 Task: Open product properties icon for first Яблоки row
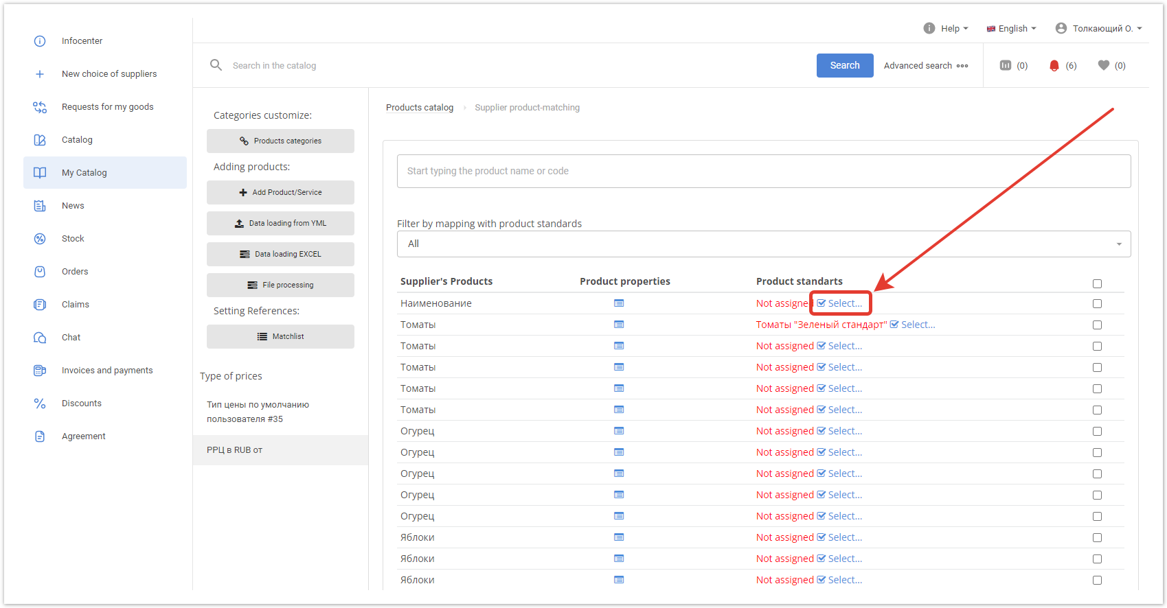tap(619, 537)
